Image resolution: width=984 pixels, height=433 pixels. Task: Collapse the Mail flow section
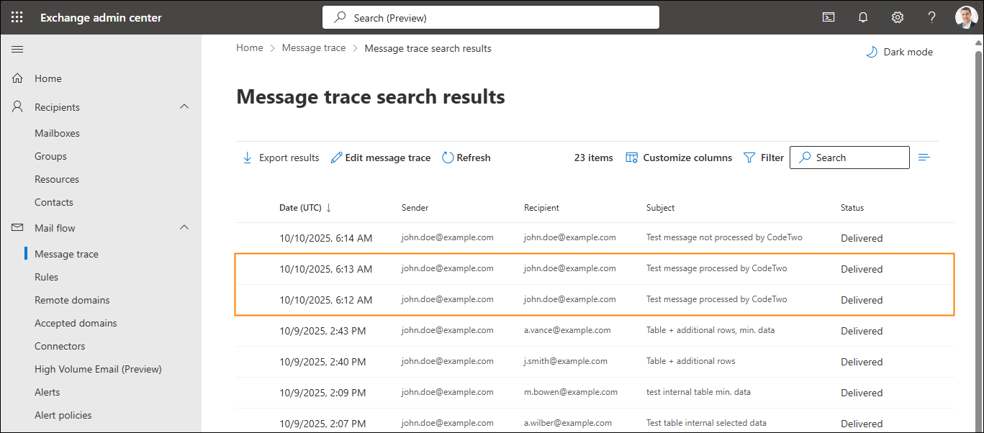184,227
